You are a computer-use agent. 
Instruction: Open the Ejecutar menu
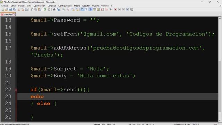pos(86,6)
